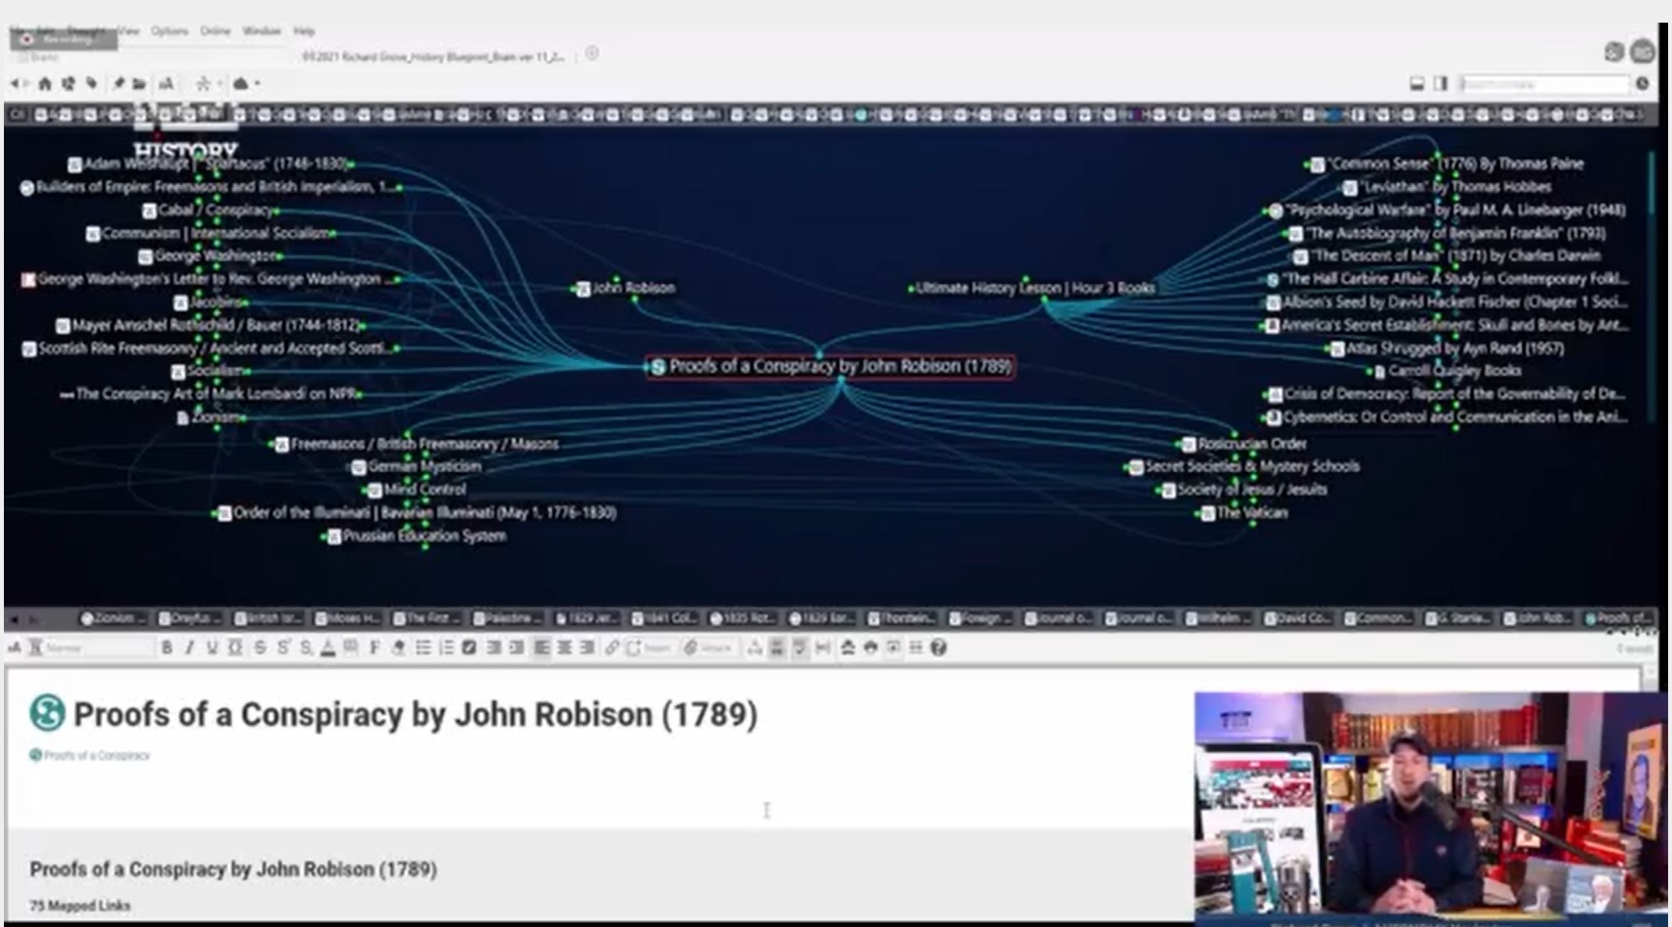The width and height of the screenshot is (1672, 927).
Task: Open 'Order of the Illuminati' thought
Action: click(417, 513)
